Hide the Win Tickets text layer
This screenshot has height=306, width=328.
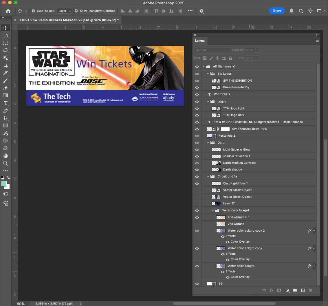coord(197,94)
